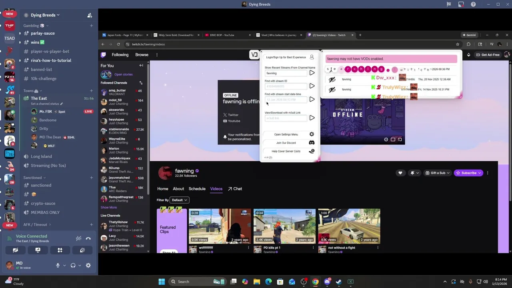
Task: Click Help Cover Server Costs button
Action: pos(289,151)
